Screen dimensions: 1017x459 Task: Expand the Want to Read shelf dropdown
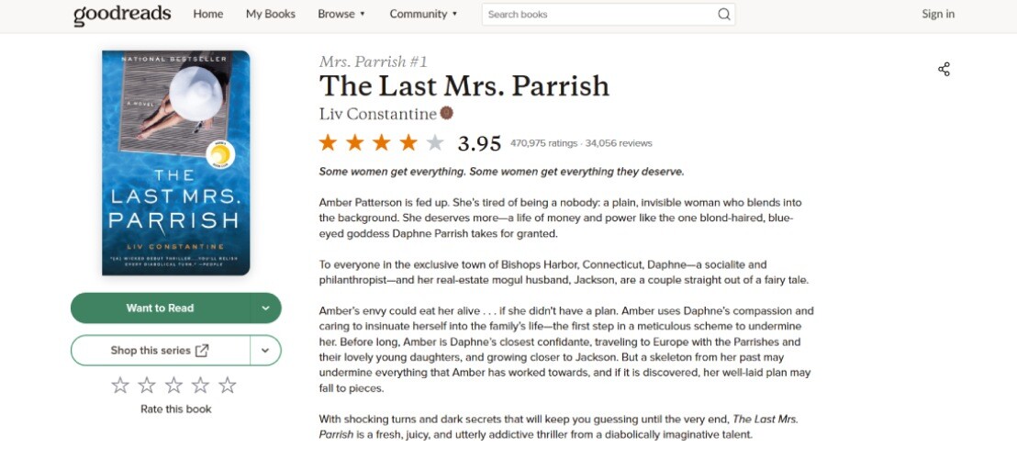click(x=265, y=308)
